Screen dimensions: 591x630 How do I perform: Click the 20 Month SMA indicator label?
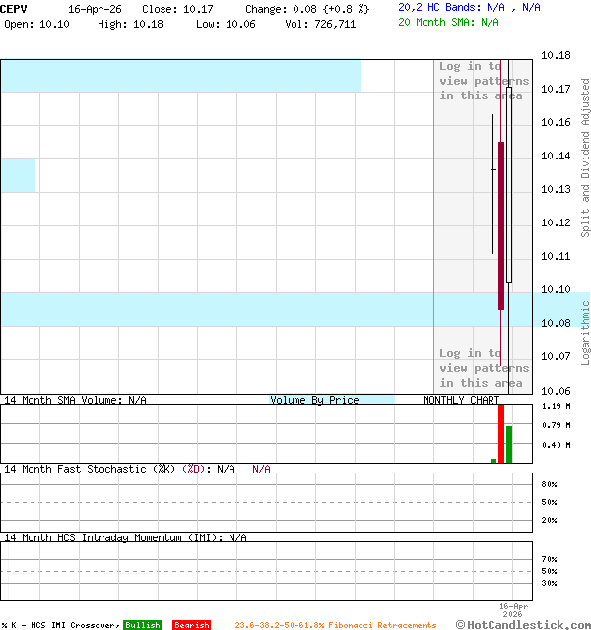click(x=451, y=21)
